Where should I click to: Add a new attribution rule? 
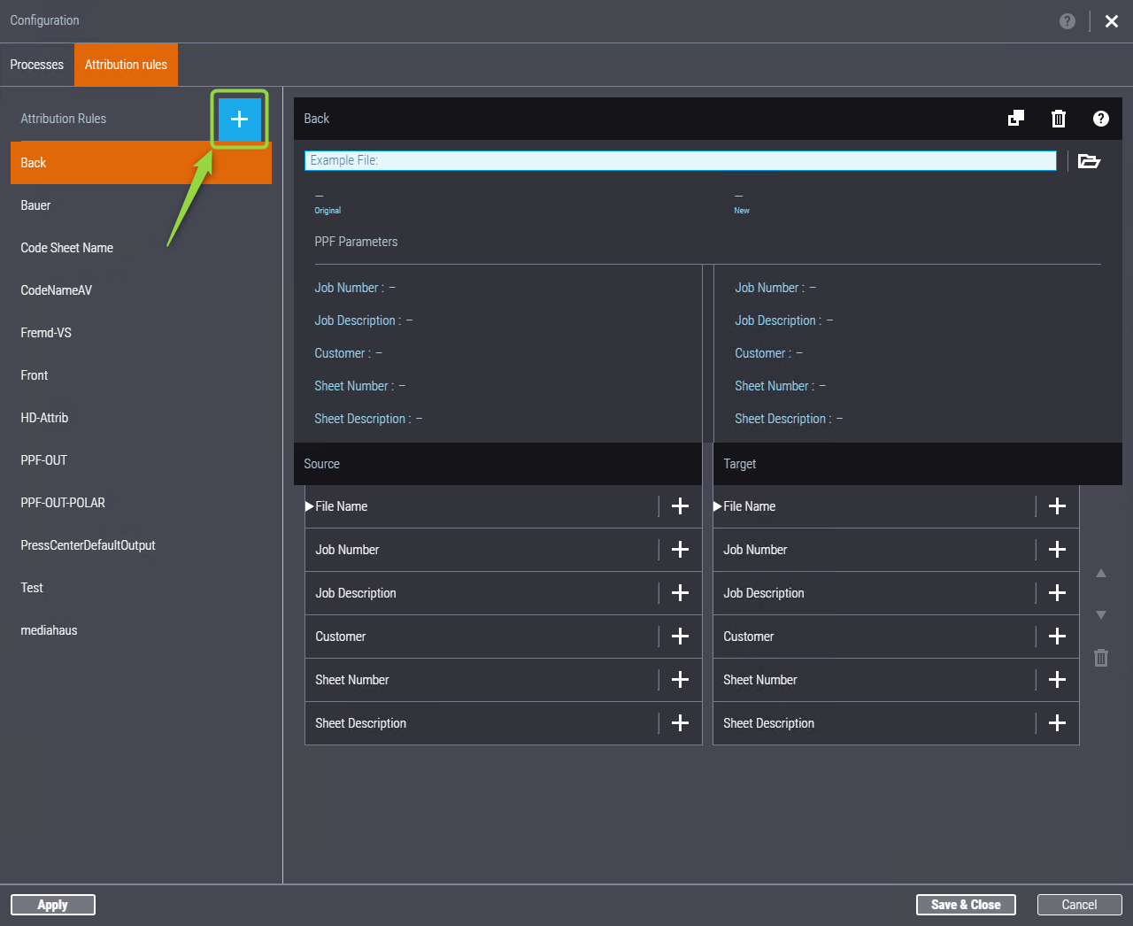(x=239, y=119)
